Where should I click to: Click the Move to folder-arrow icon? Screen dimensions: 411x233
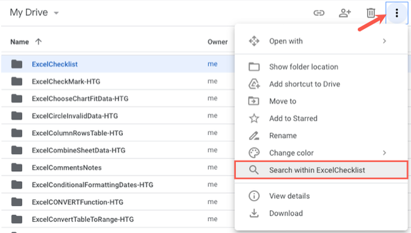click(254, 101)
